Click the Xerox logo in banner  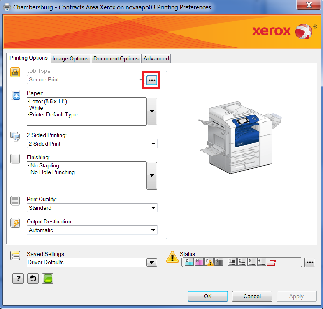285,31
